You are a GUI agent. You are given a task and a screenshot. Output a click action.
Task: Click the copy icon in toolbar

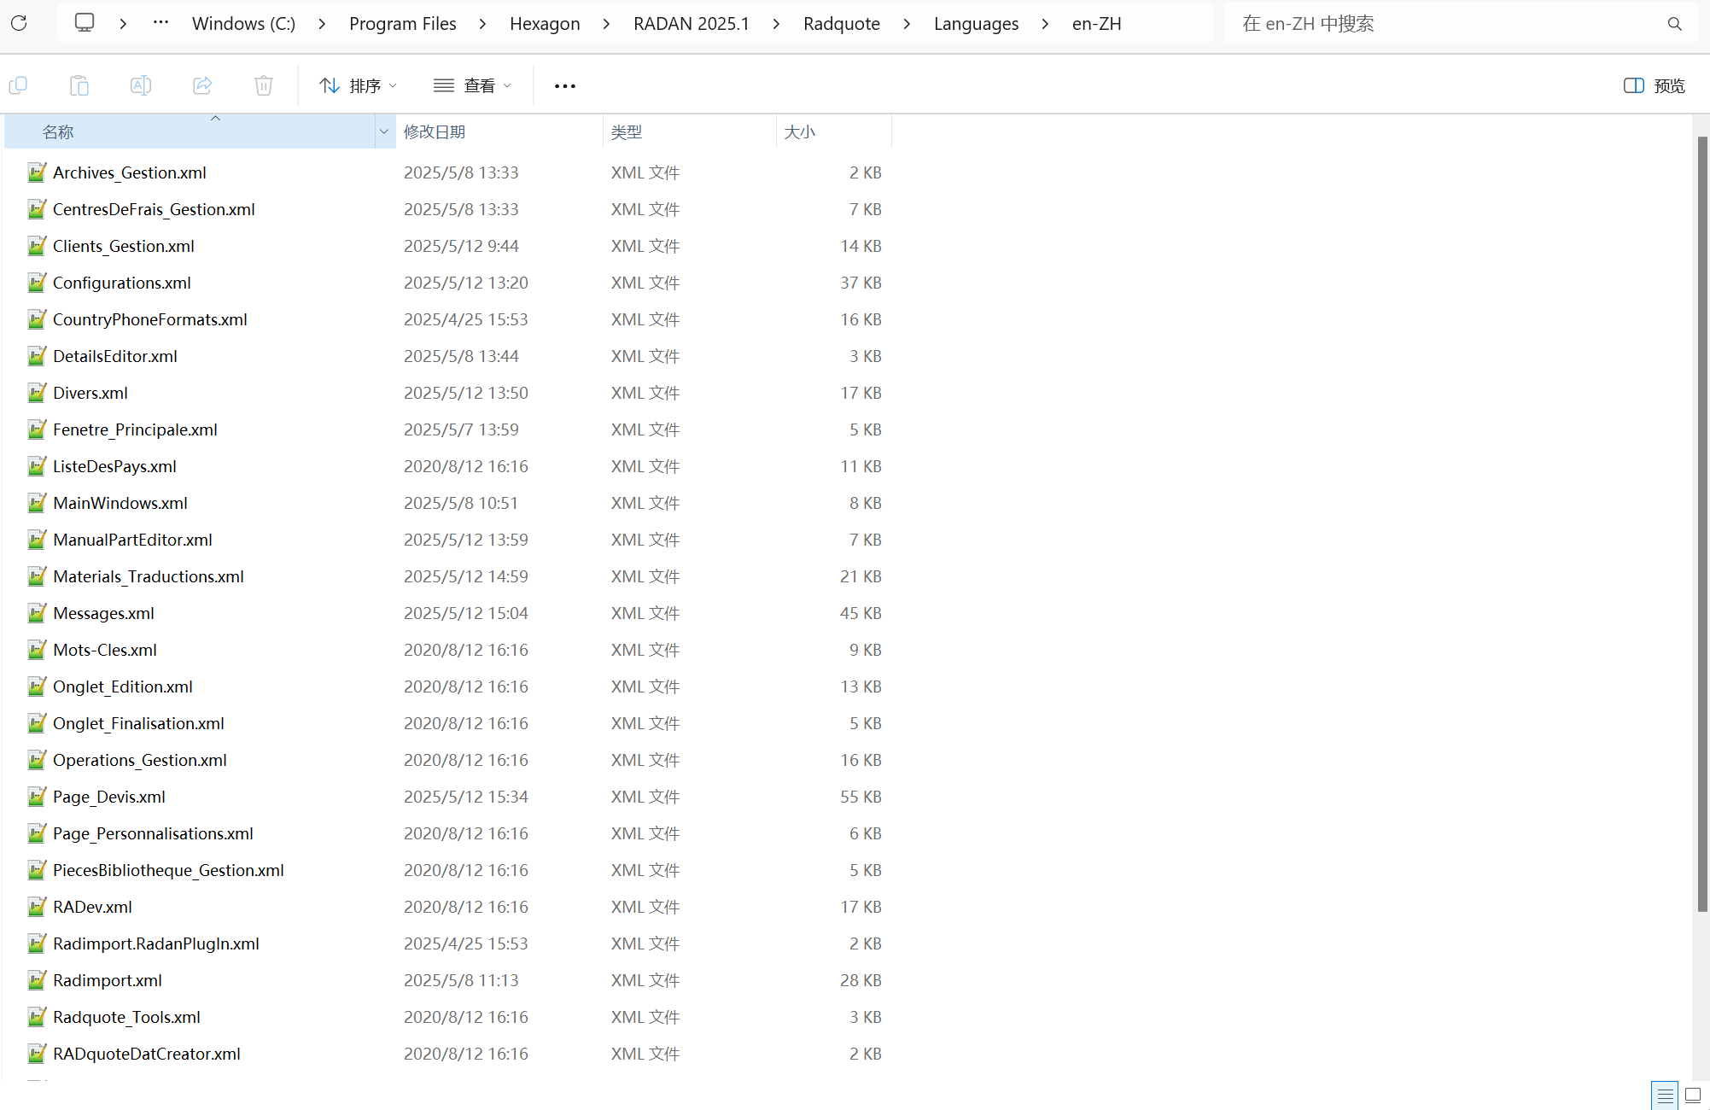(x=18, y=85)
